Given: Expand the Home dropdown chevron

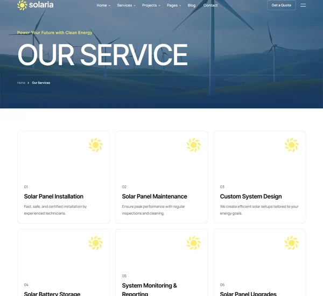Looking at the screenshot, I should tap(109, 5).
